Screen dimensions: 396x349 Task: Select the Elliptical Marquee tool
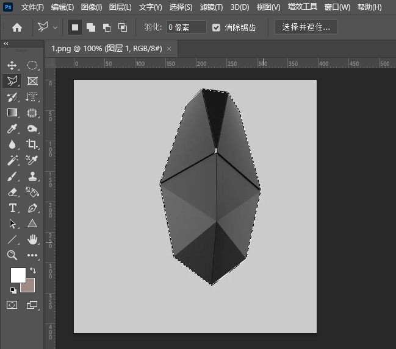click(32, 65)
